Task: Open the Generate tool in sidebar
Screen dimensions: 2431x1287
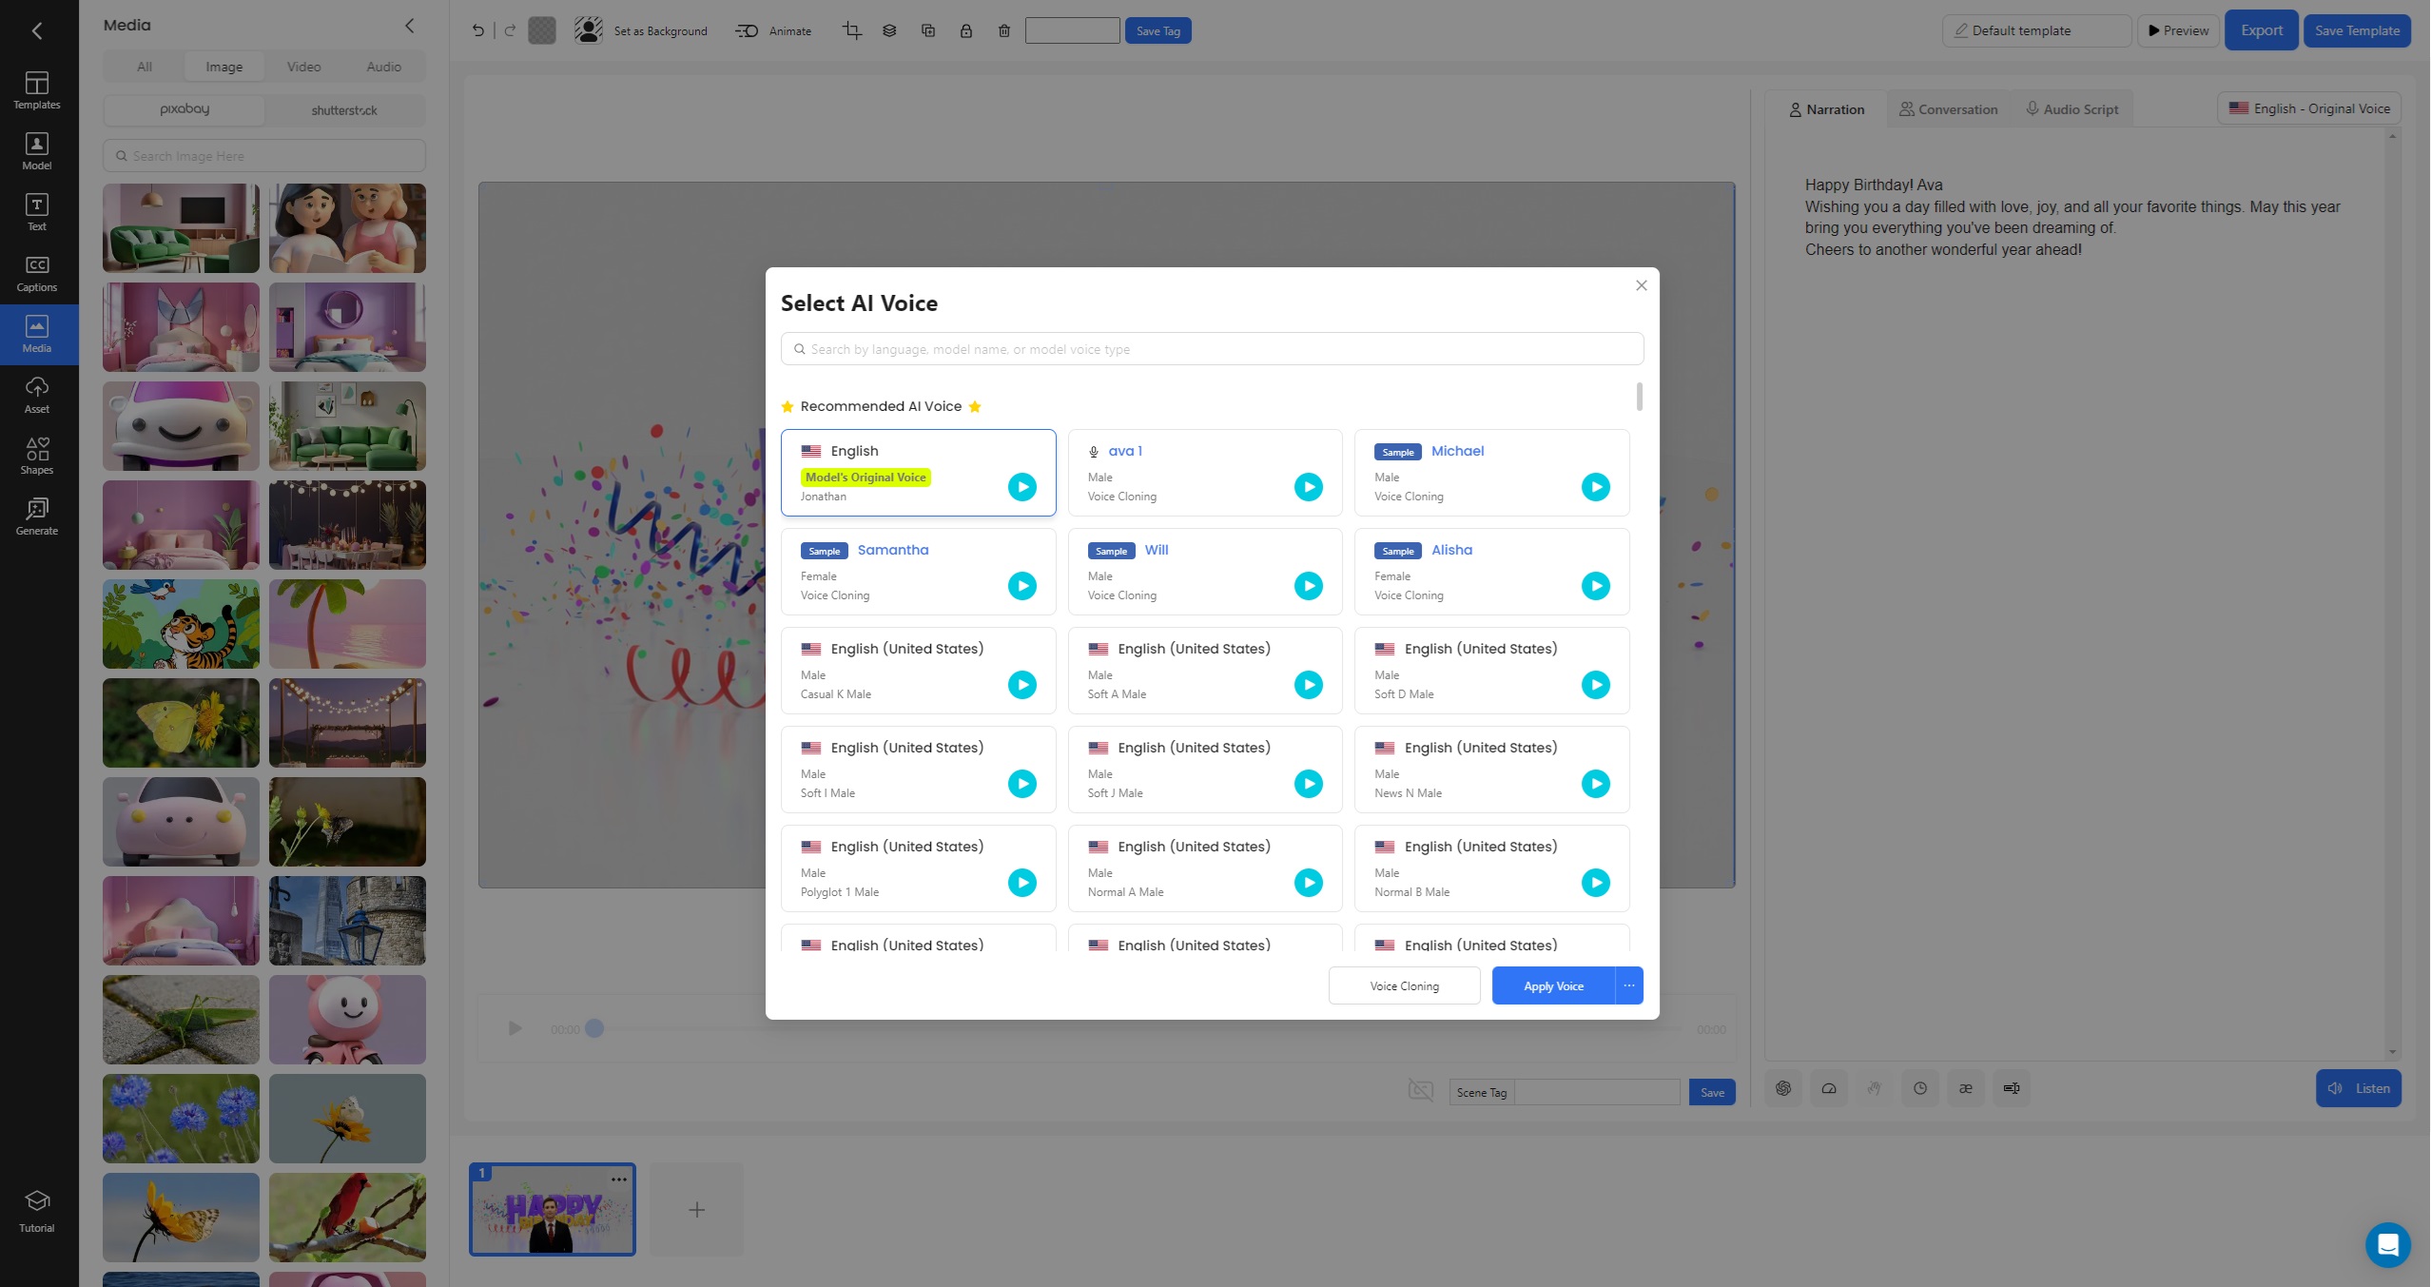Action: (36, 517)
